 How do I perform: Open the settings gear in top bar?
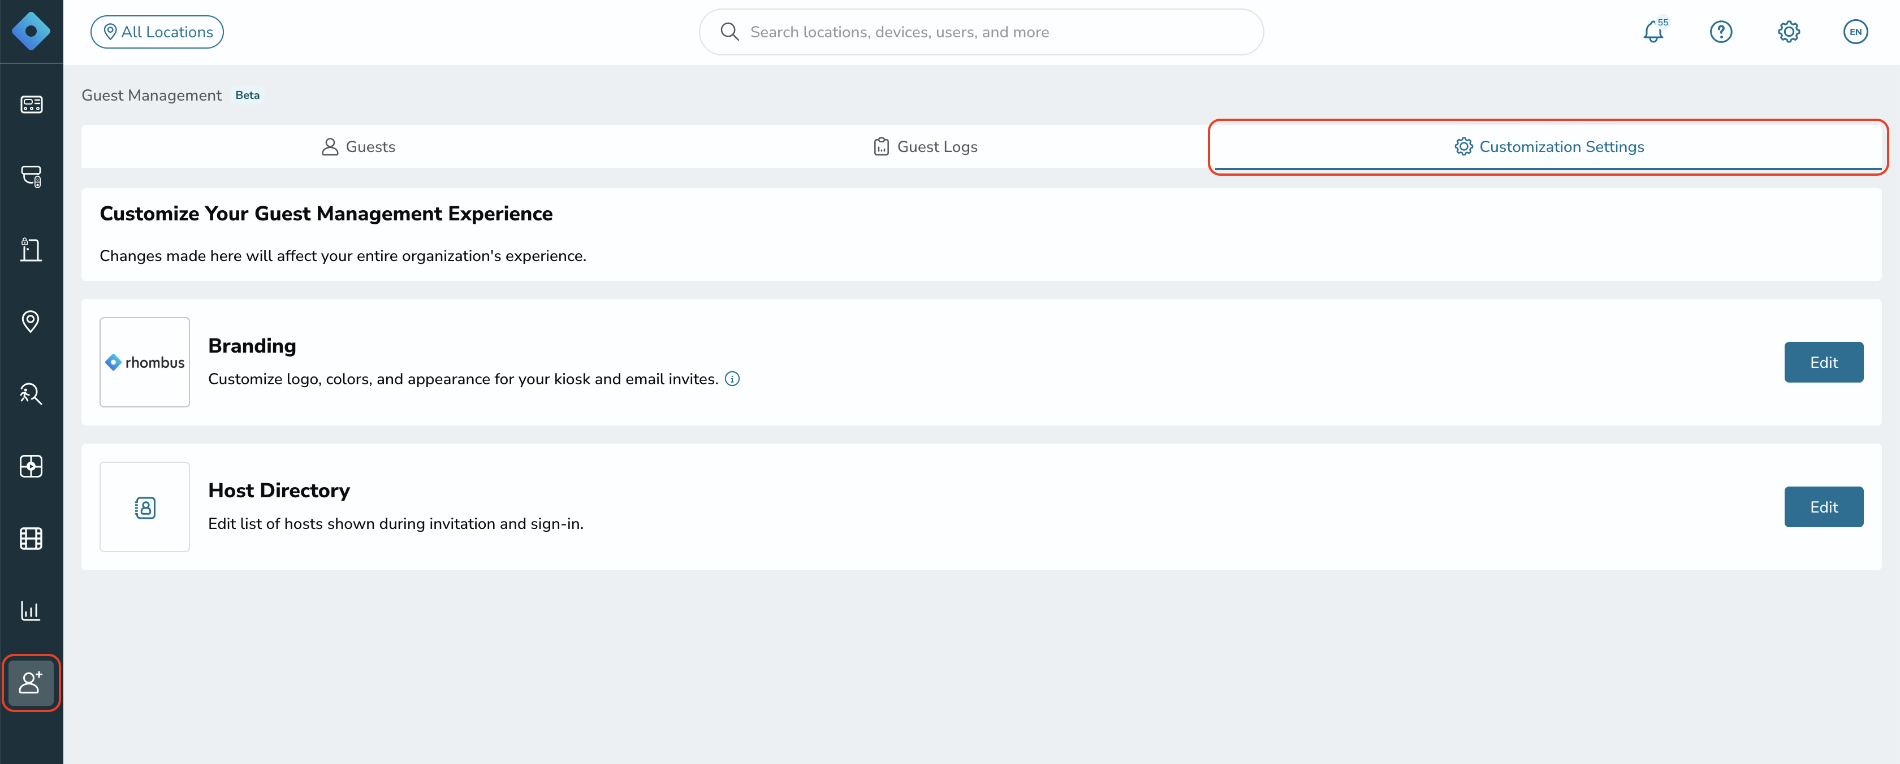1789,32
